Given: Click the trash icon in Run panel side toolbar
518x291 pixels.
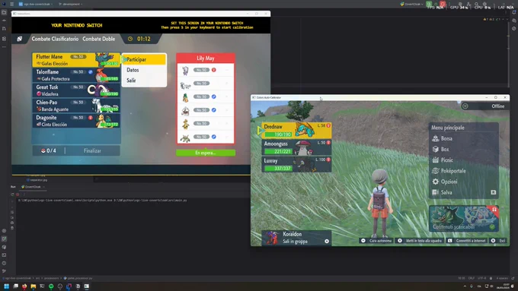Looking at the screenshot, I should coord(12,228).
